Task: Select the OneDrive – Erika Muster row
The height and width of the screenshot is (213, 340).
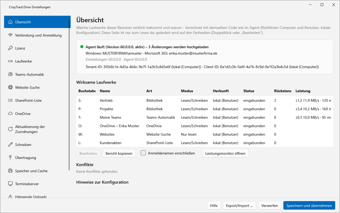Action: click(204, 126)
